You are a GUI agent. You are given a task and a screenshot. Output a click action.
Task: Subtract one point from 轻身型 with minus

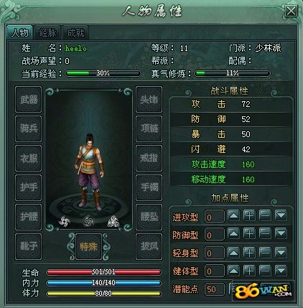click(x=265, y=253)
